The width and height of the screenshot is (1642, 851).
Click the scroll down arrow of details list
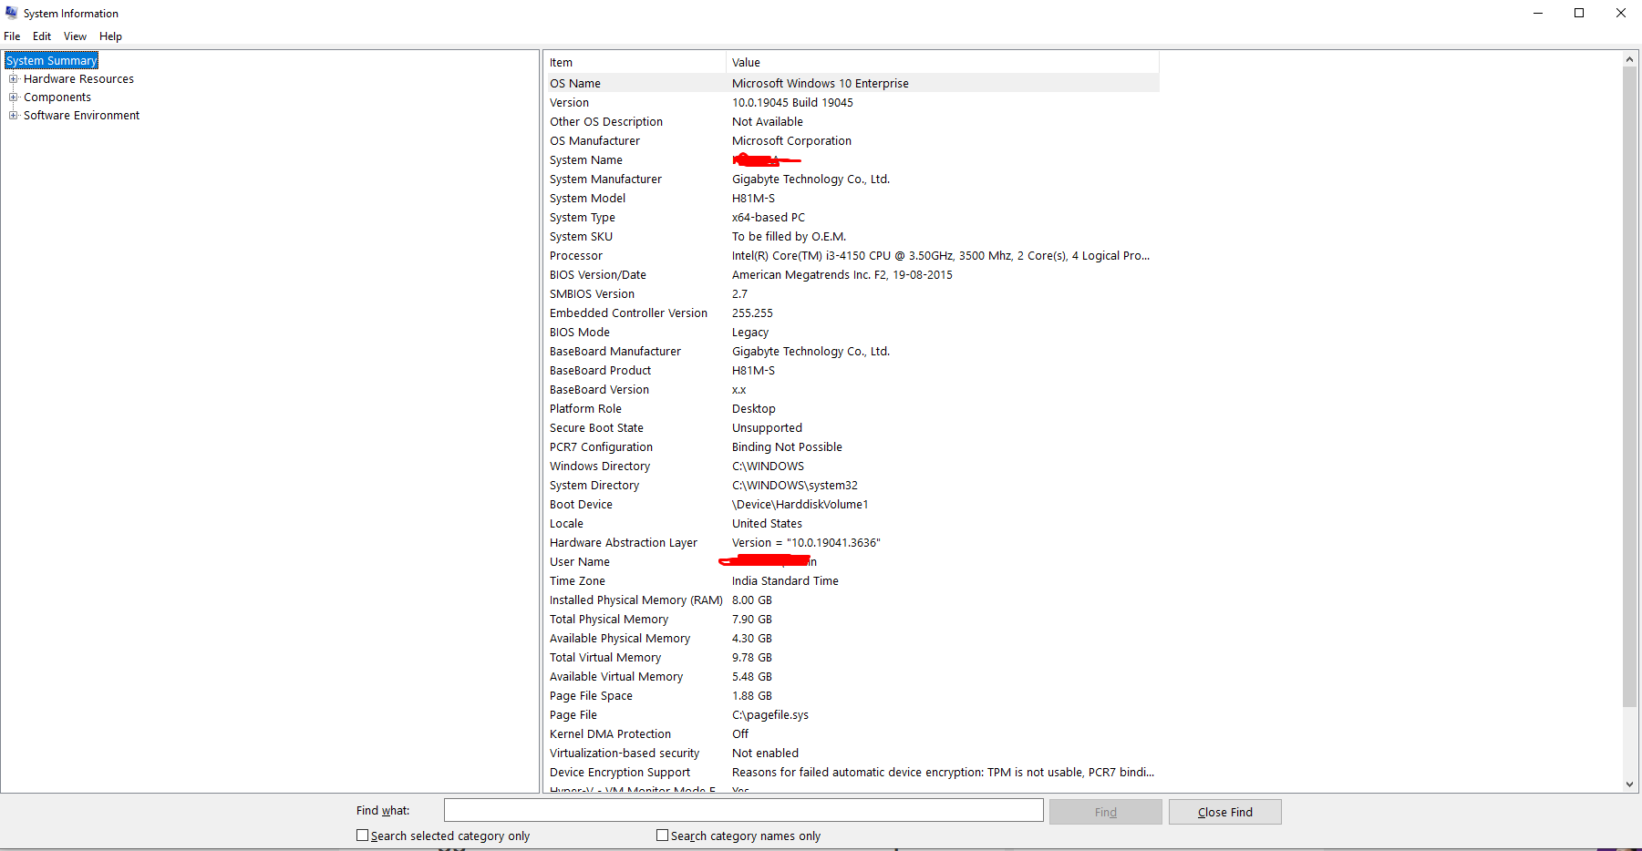[1629, 784]
